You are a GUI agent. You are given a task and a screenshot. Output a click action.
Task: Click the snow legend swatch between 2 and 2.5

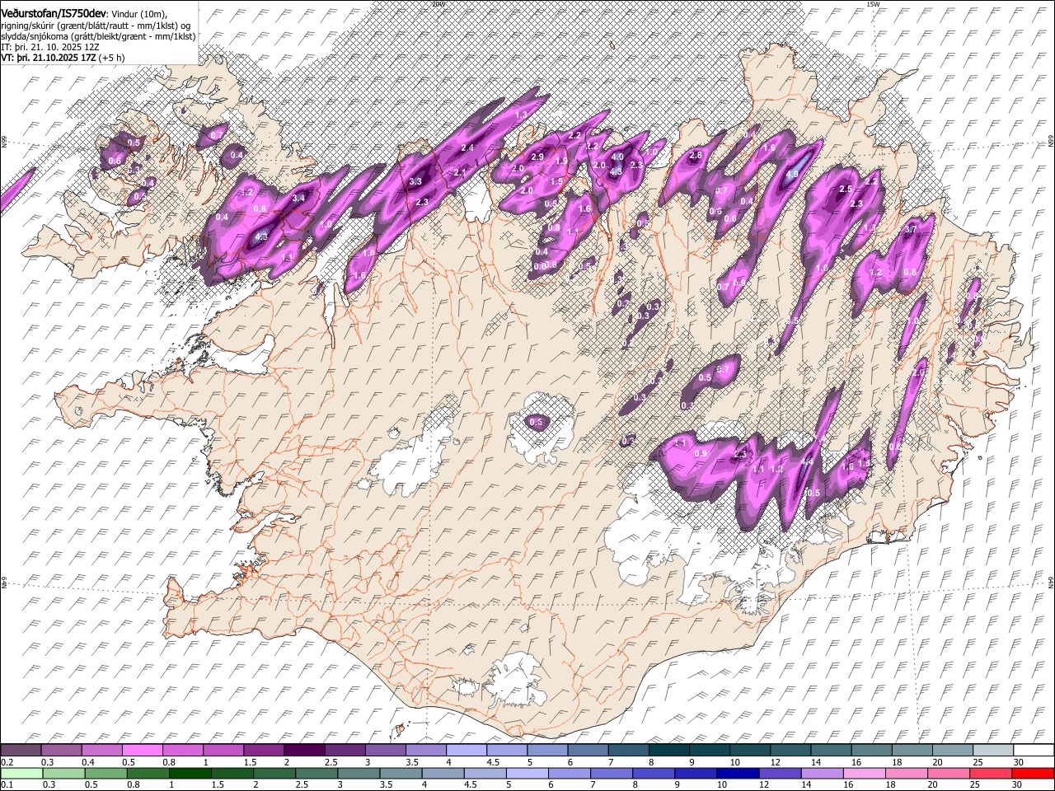pos(304,751)
